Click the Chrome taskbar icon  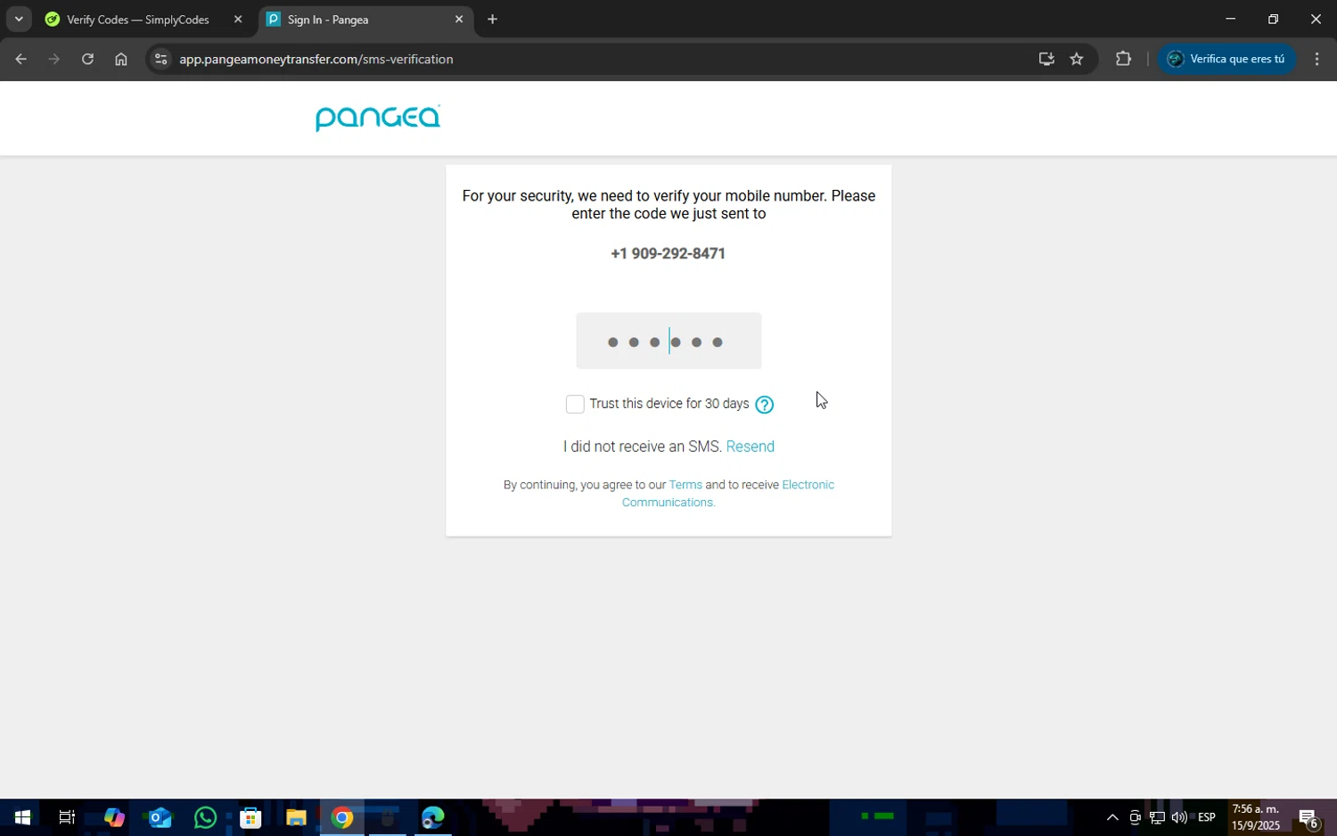342,817
